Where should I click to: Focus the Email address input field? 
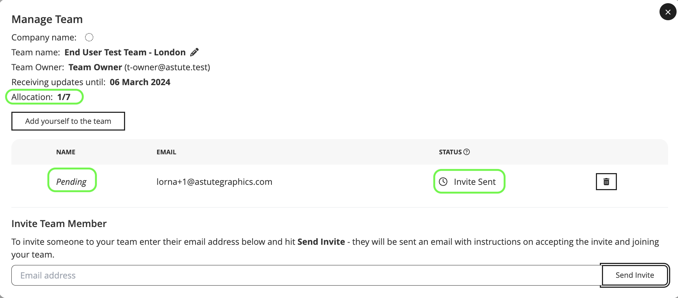[306, 275]
